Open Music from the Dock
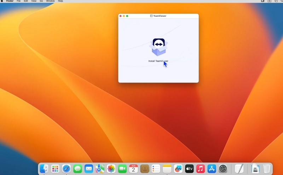 tap(201, 169)
